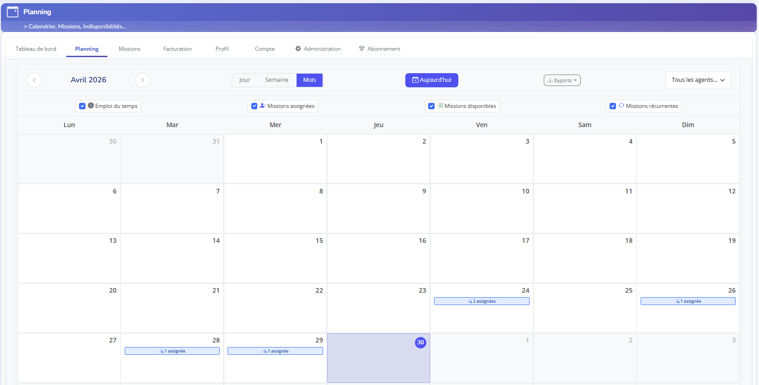Switch calendar to Semaine view
Viewport: 759px width, 385px height.
point(276,80)
